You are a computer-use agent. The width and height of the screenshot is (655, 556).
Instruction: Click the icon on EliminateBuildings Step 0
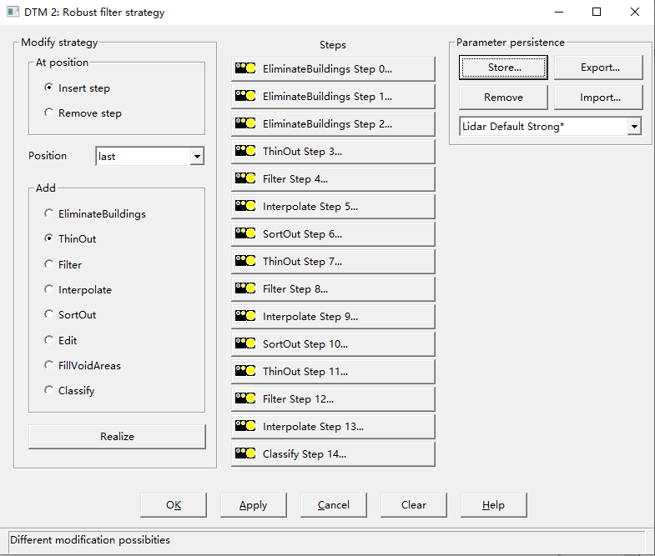click(x=245, y=69)
